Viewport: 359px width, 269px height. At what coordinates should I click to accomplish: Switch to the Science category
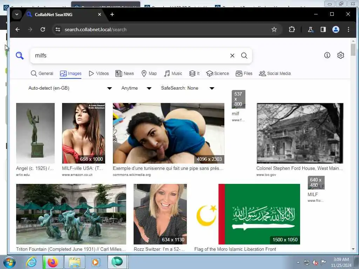coord(217,74)
